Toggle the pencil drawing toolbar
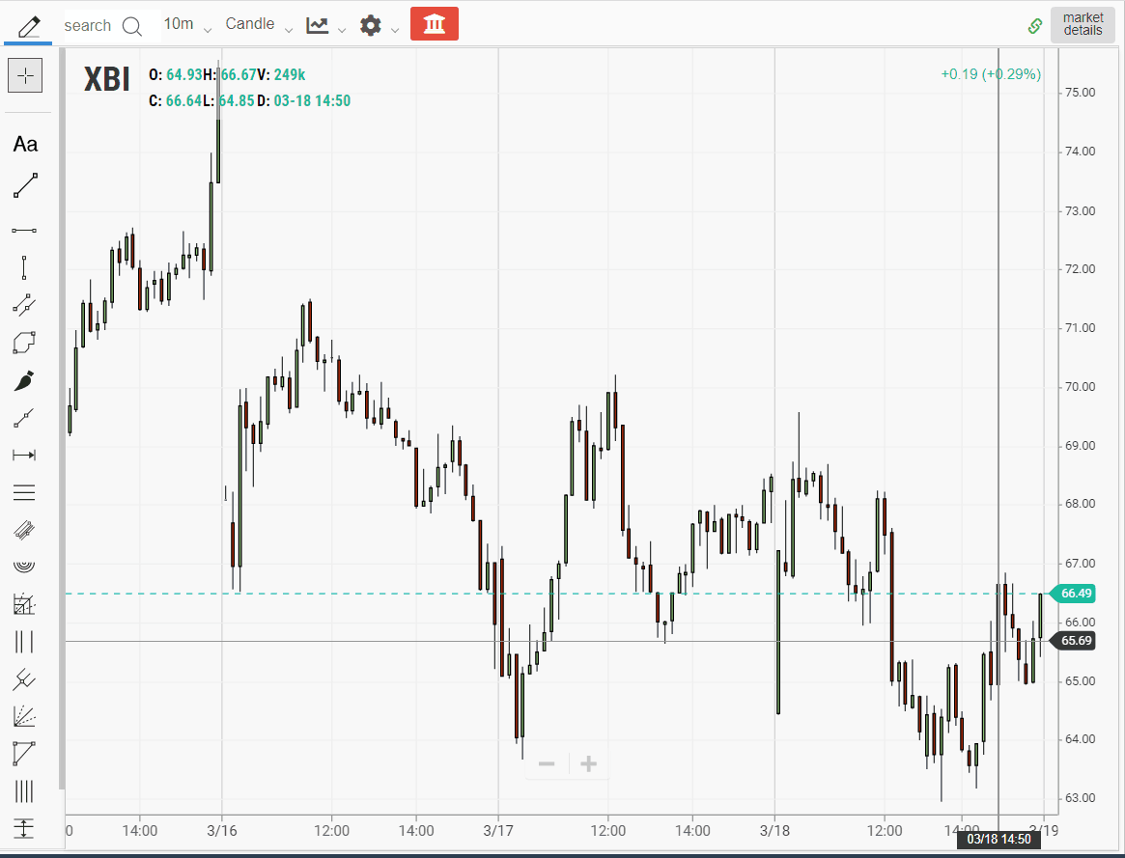The image size is (1125, 858). (x=29, y=24)
